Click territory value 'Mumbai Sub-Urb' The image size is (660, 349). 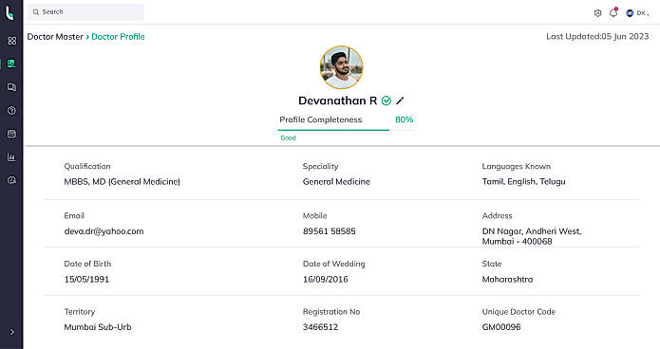coord(98,327)
